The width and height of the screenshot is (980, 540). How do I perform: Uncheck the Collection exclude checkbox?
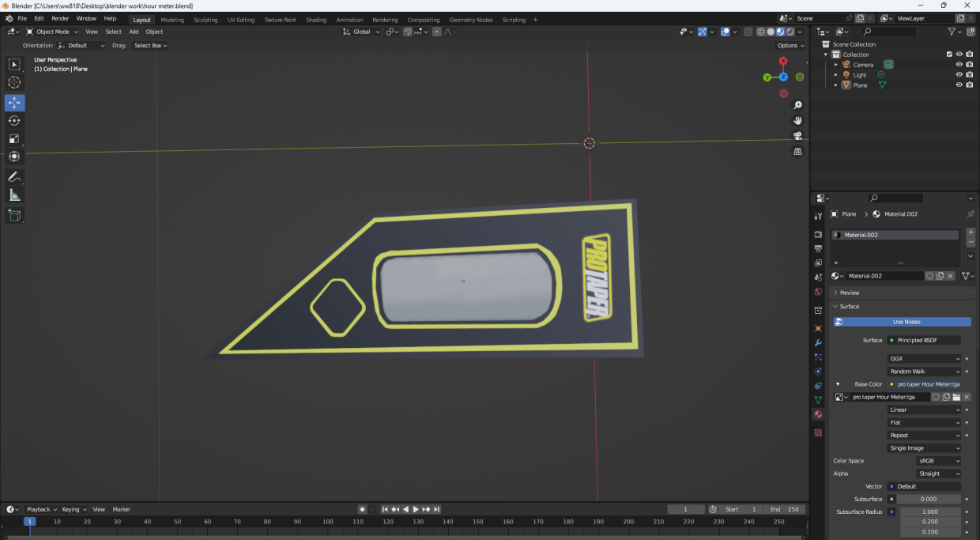[949, 55]
